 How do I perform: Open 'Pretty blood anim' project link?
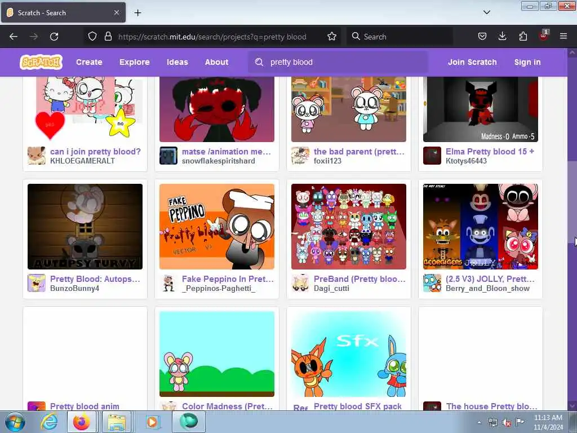tap(85, 406)
